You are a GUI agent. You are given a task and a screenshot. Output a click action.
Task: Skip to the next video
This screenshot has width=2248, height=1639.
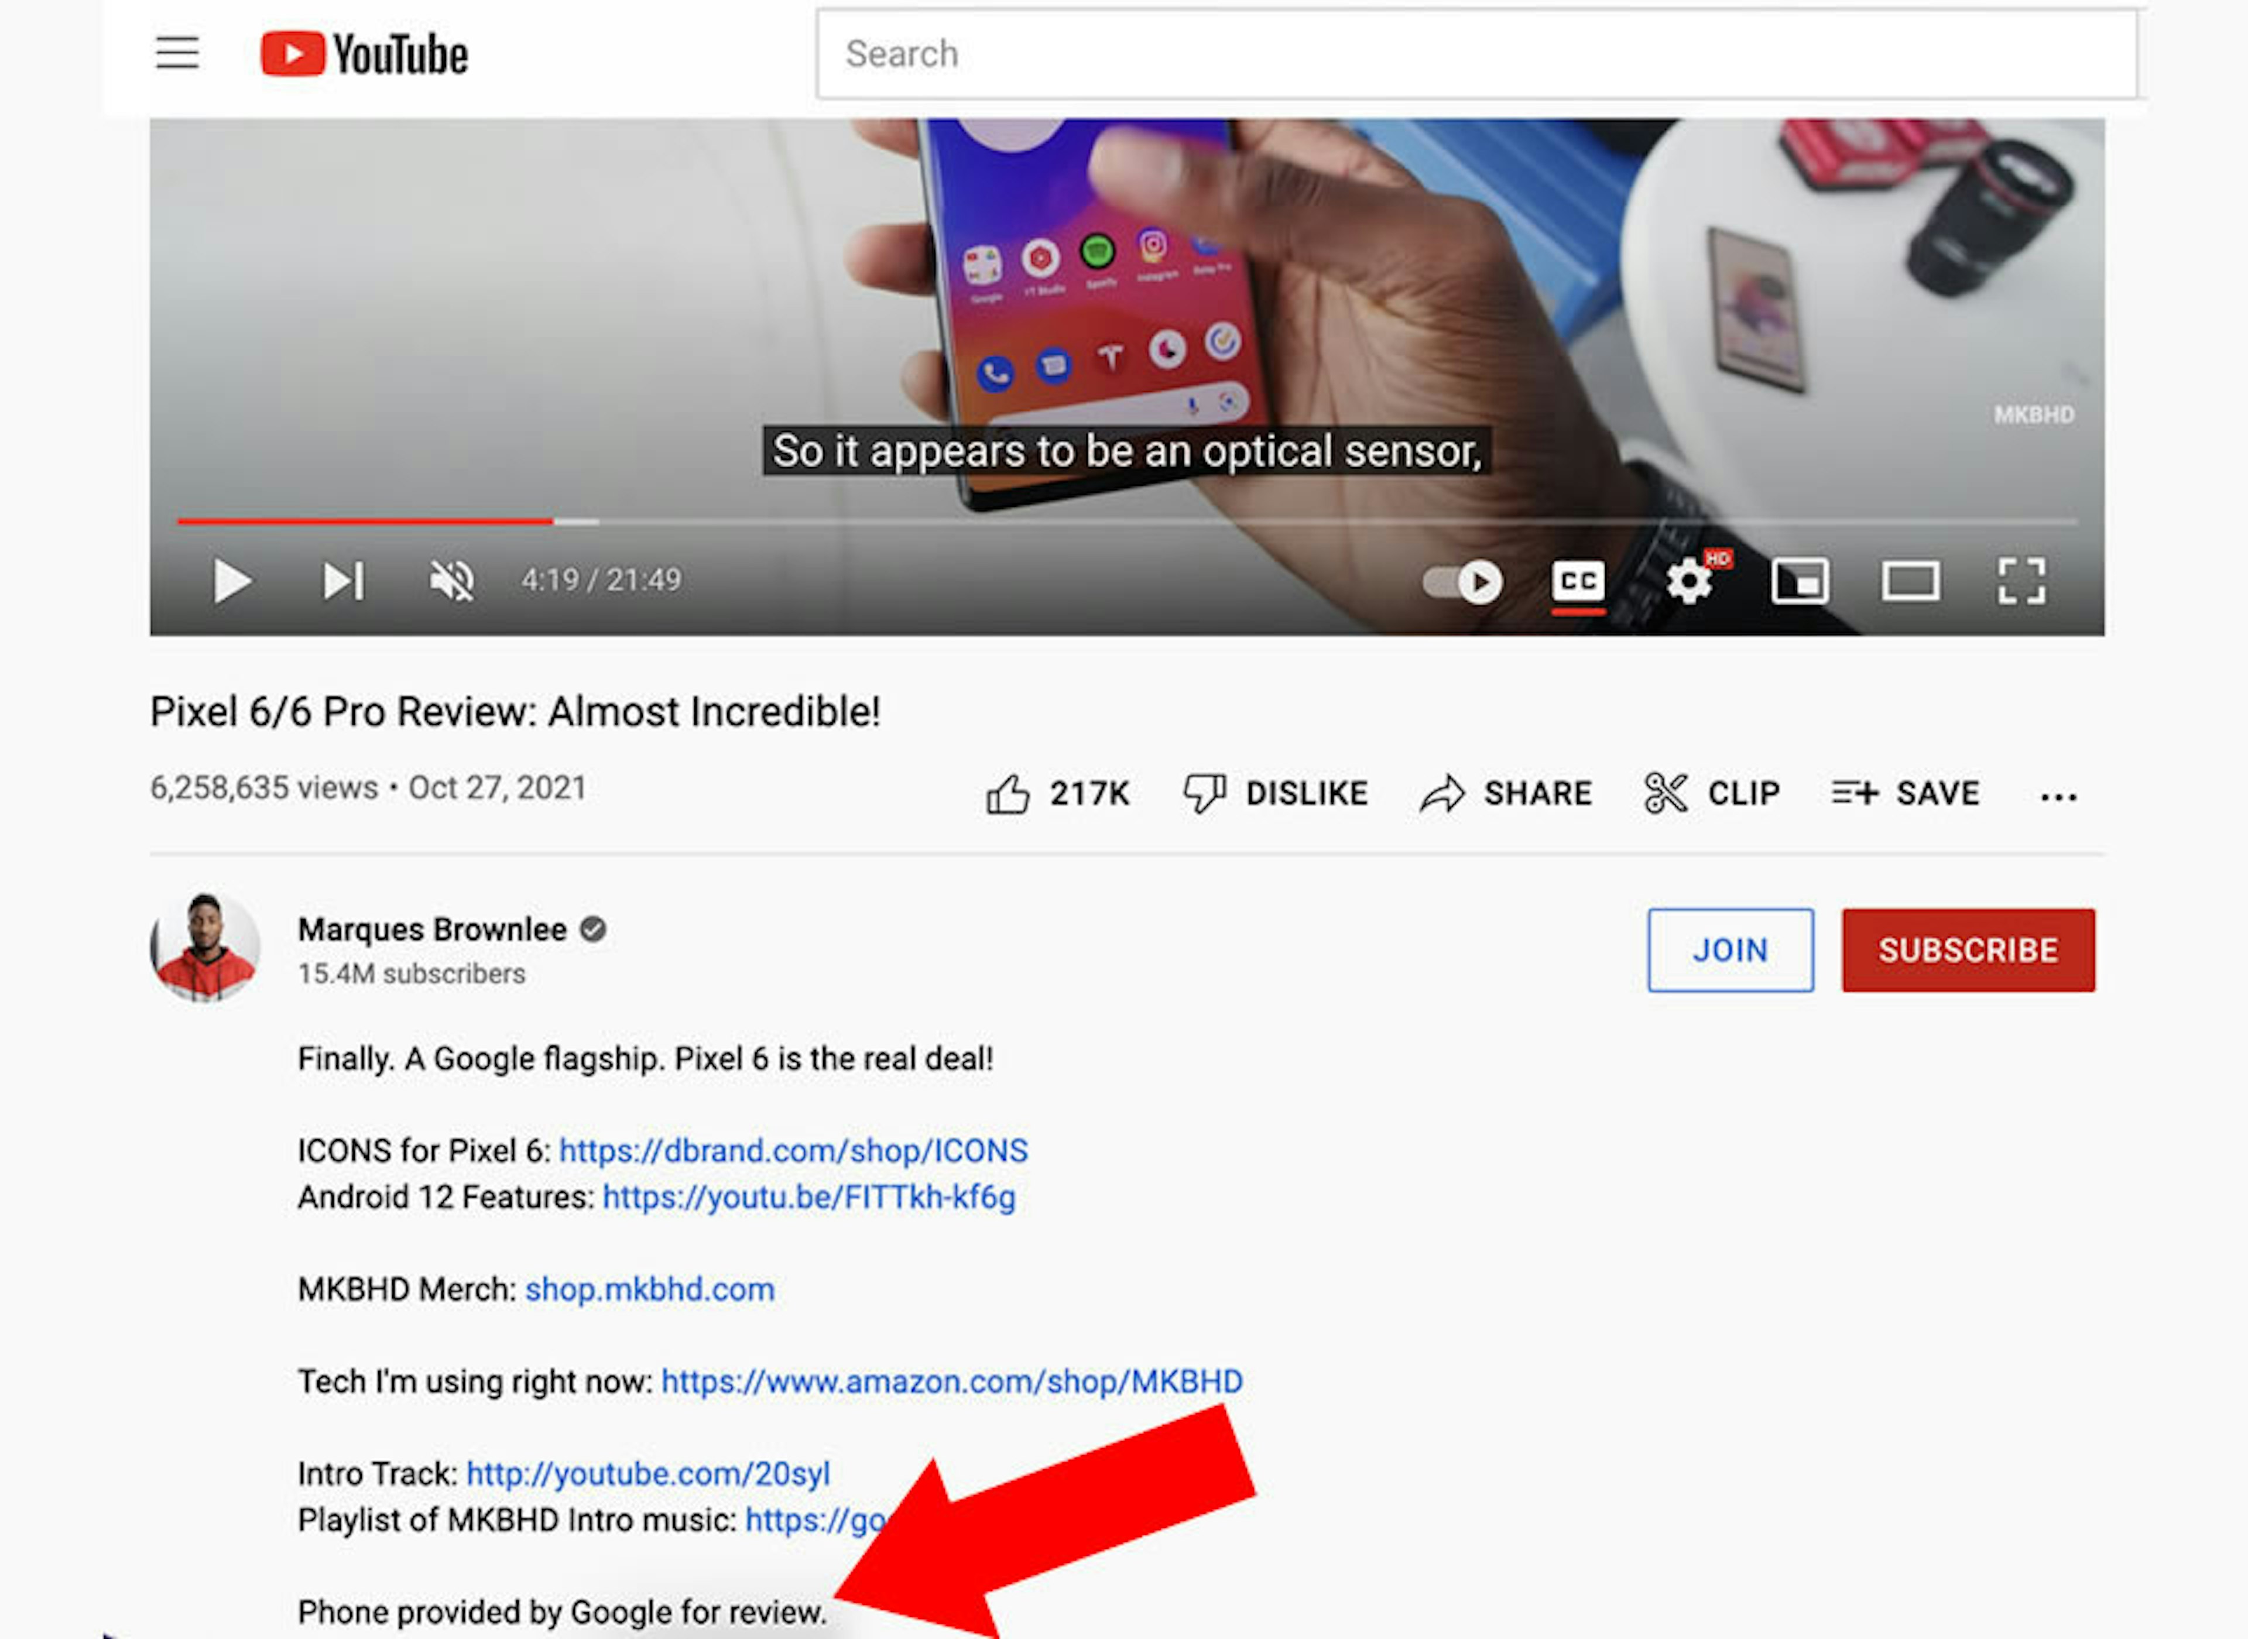tap(343, 581)
